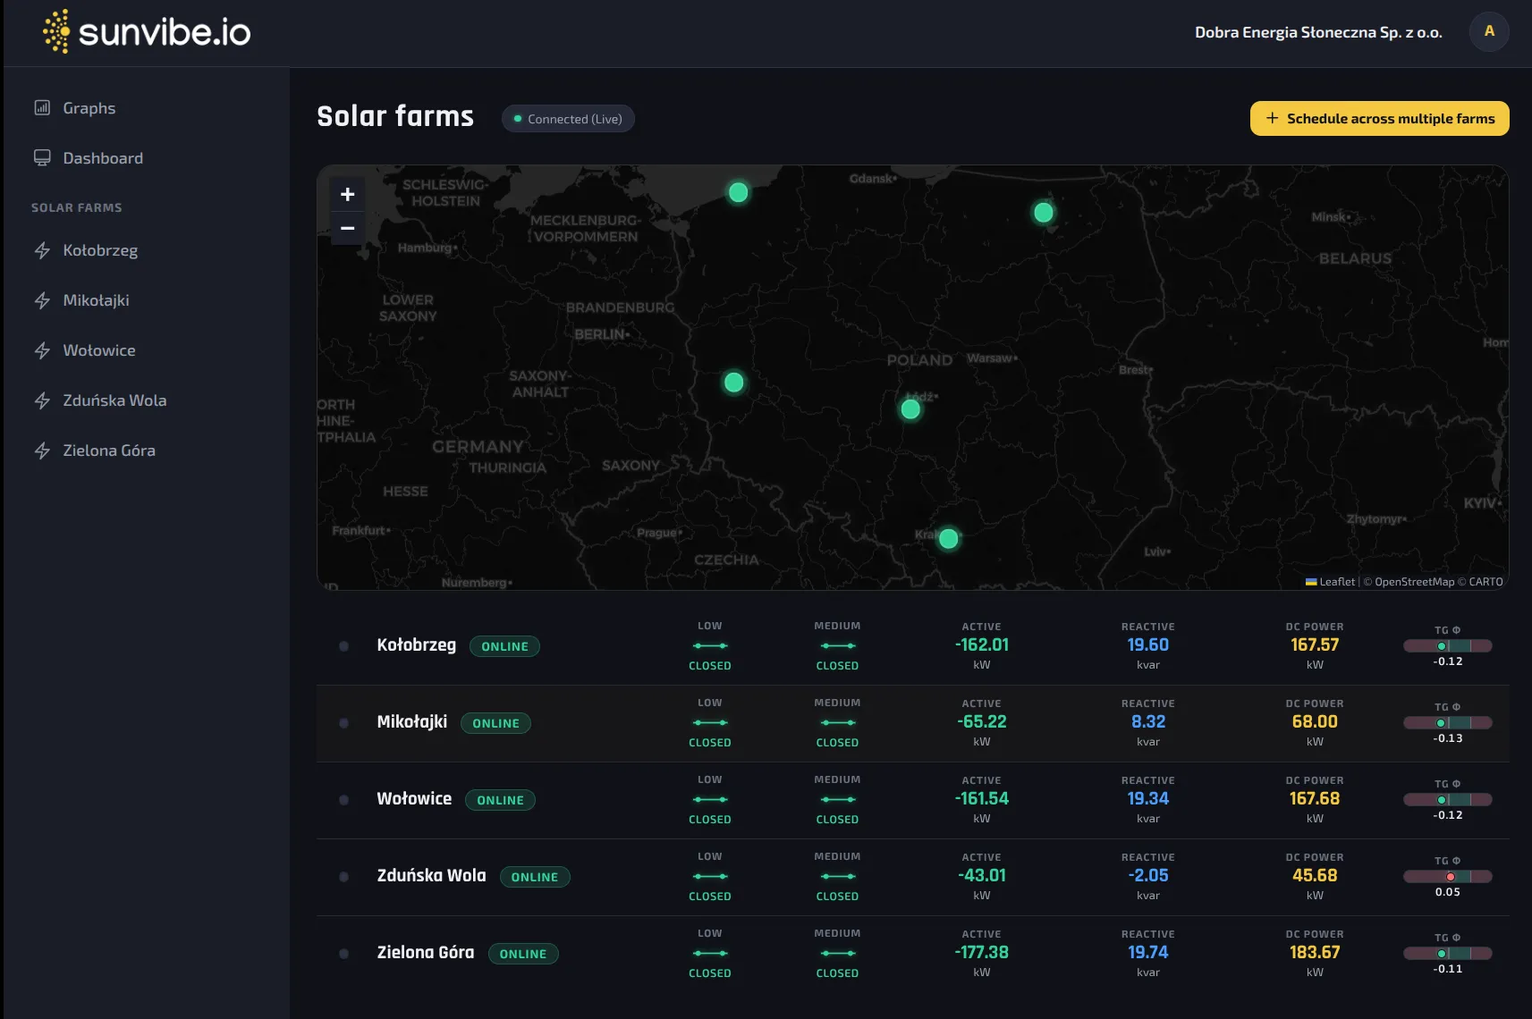1532x1019 pixels.
Task: Open the OpenStreetMap attribution link
Action: click(x=1415, y=582)
